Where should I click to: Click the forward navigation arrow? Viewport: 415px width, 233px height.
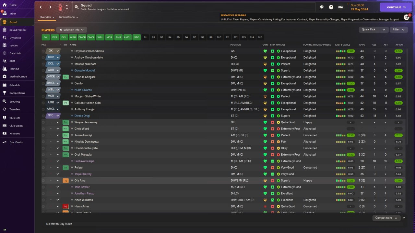[50, 7]
